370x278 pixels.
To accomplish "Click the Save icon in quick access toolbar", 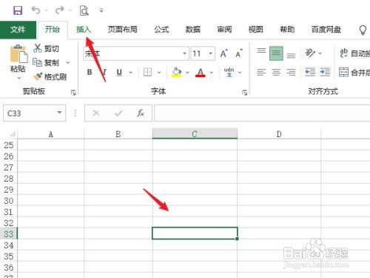I will click(x=18, y=10).
